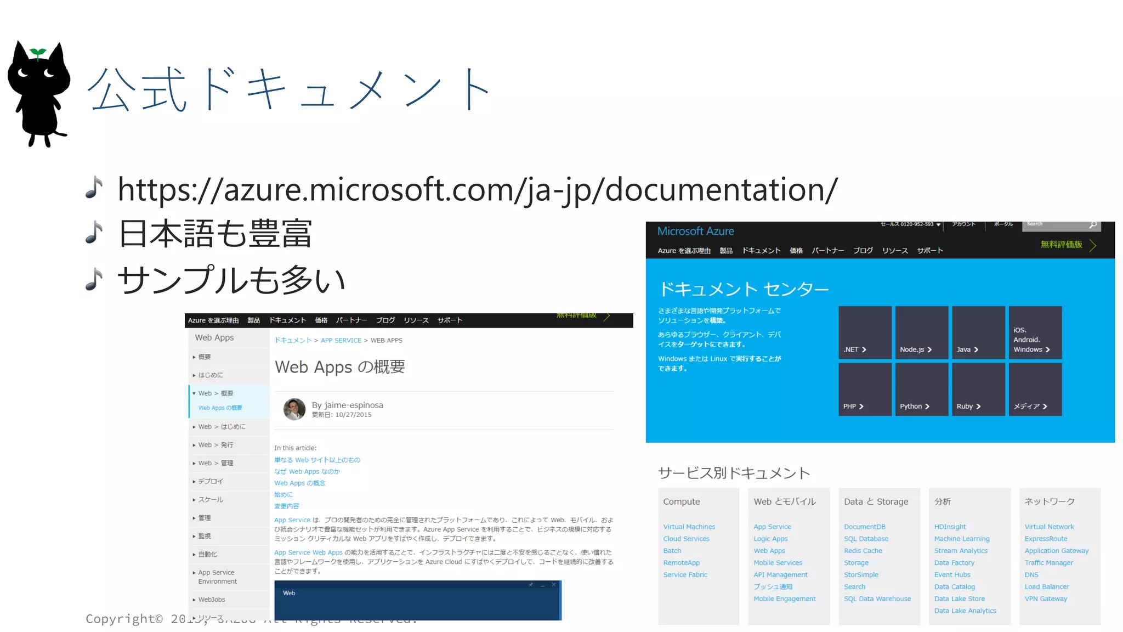The width and height of the screenshot is (1123, 632).
Task: Open サポート menu in the document center navigation
Action: click(930, 251)
